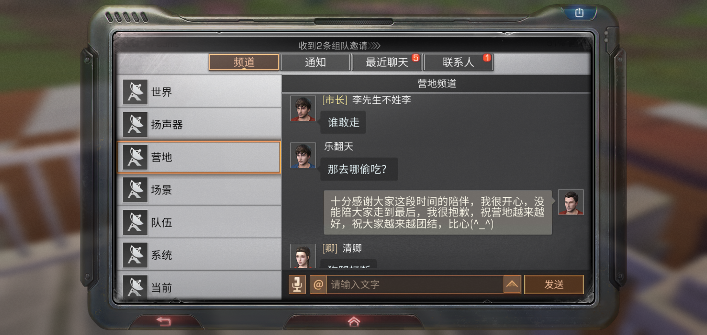The height and width of the screenshot is (335, 707).
Task: Switch to the 通知 tab
Action: pos(315,62)
